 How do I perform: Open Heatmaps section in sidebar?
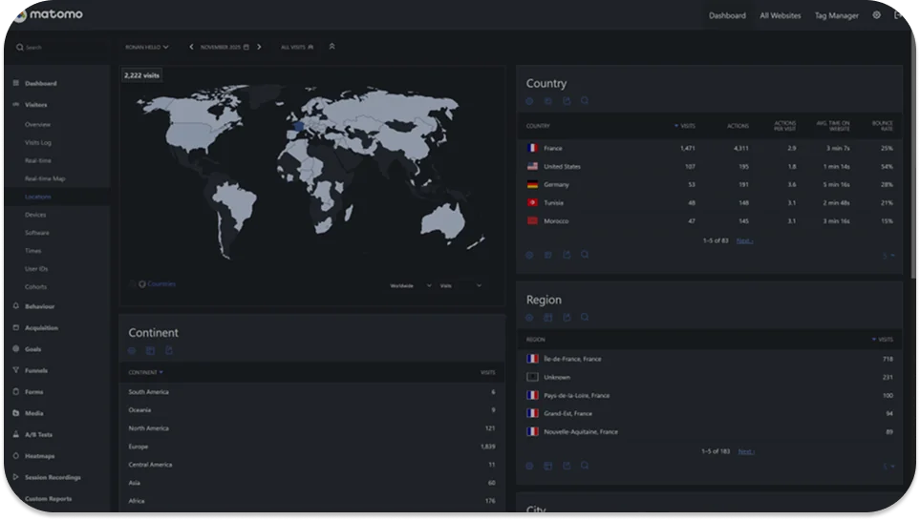39,456
